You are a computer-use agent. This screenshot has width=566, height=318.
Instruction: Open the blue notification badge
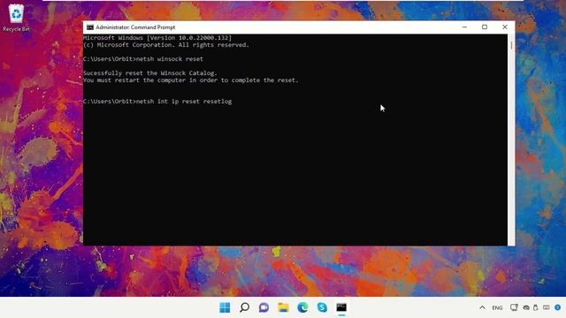tap(558, 307)
